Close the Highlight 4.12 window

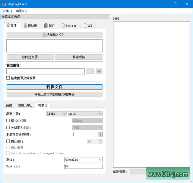187,4
